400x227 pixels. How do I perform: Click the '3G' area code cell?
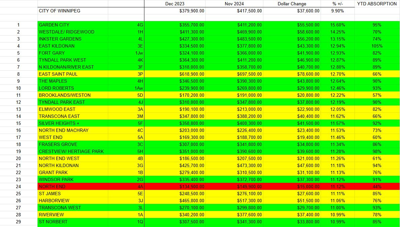tap(126, 165)
